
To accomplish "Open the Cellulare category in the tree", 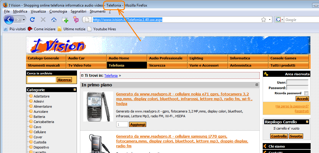I will click(40, 132).
